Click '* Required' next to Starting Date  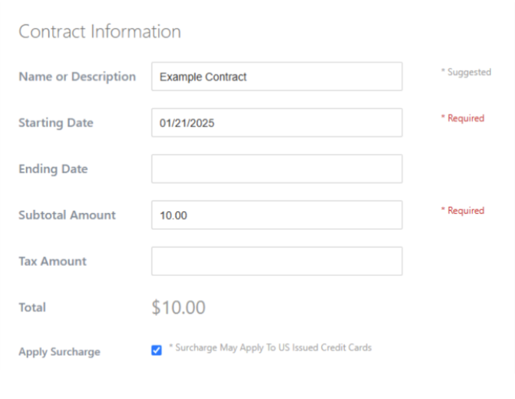tap(462, 118)
